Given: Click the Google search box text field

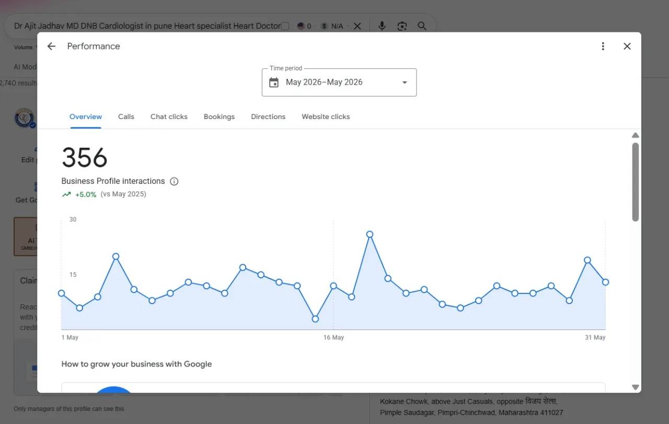Looking at the screenshot, I should click(147, 26).
